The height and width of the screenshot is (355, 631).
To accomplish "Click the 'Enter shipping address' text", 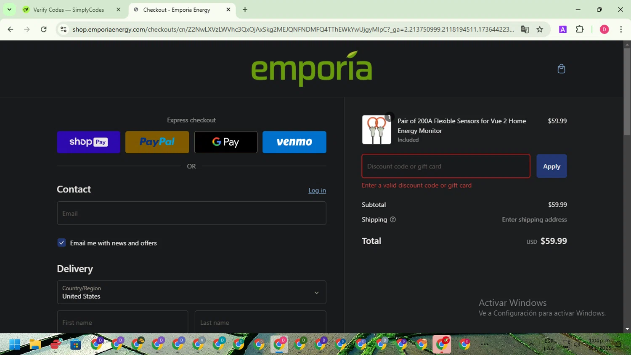I will (x=534, y=219).
